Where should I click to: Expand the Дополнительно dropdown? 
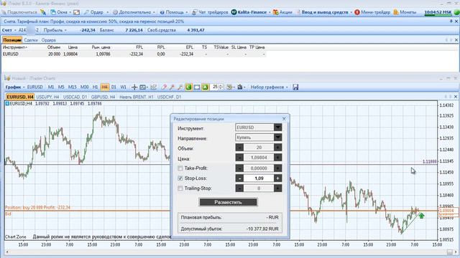(x=134, y=12)
